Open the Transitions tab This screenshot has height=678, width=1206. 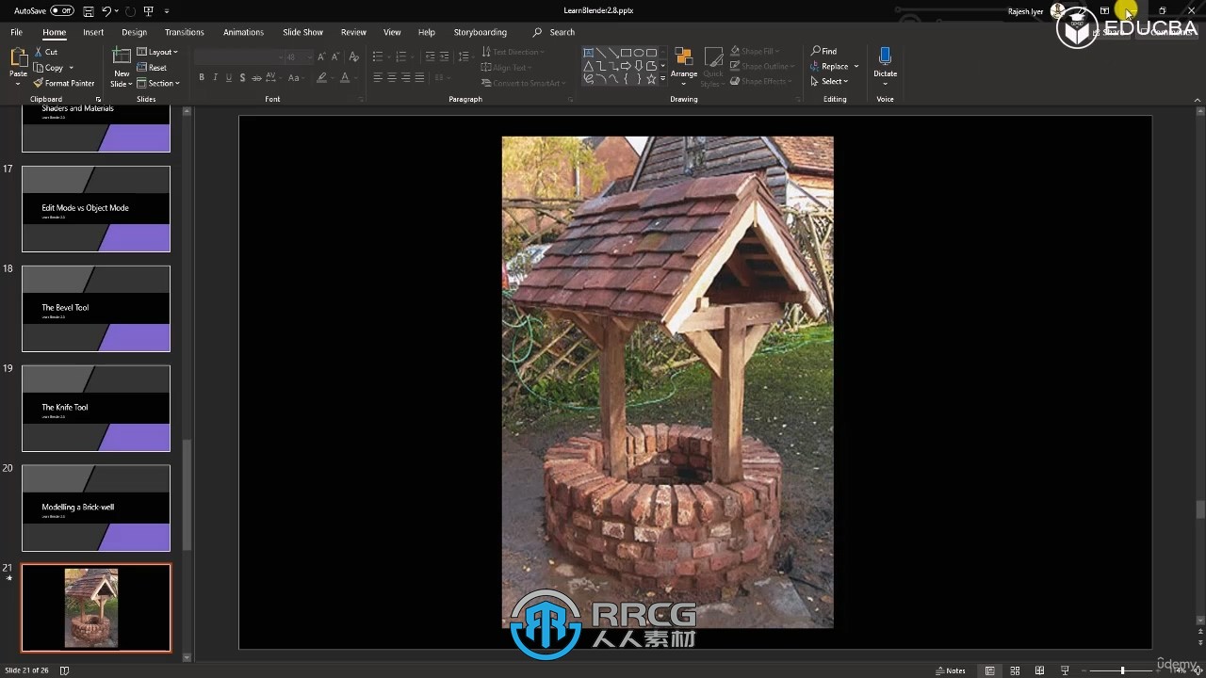(x=185, y=32)
